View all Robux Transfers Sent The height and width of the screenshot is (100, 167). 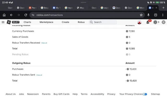39,75
